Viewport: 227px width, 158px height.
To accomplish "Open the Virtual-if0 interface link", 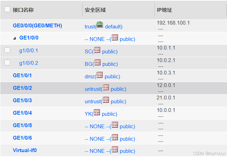I will [25, 150].
